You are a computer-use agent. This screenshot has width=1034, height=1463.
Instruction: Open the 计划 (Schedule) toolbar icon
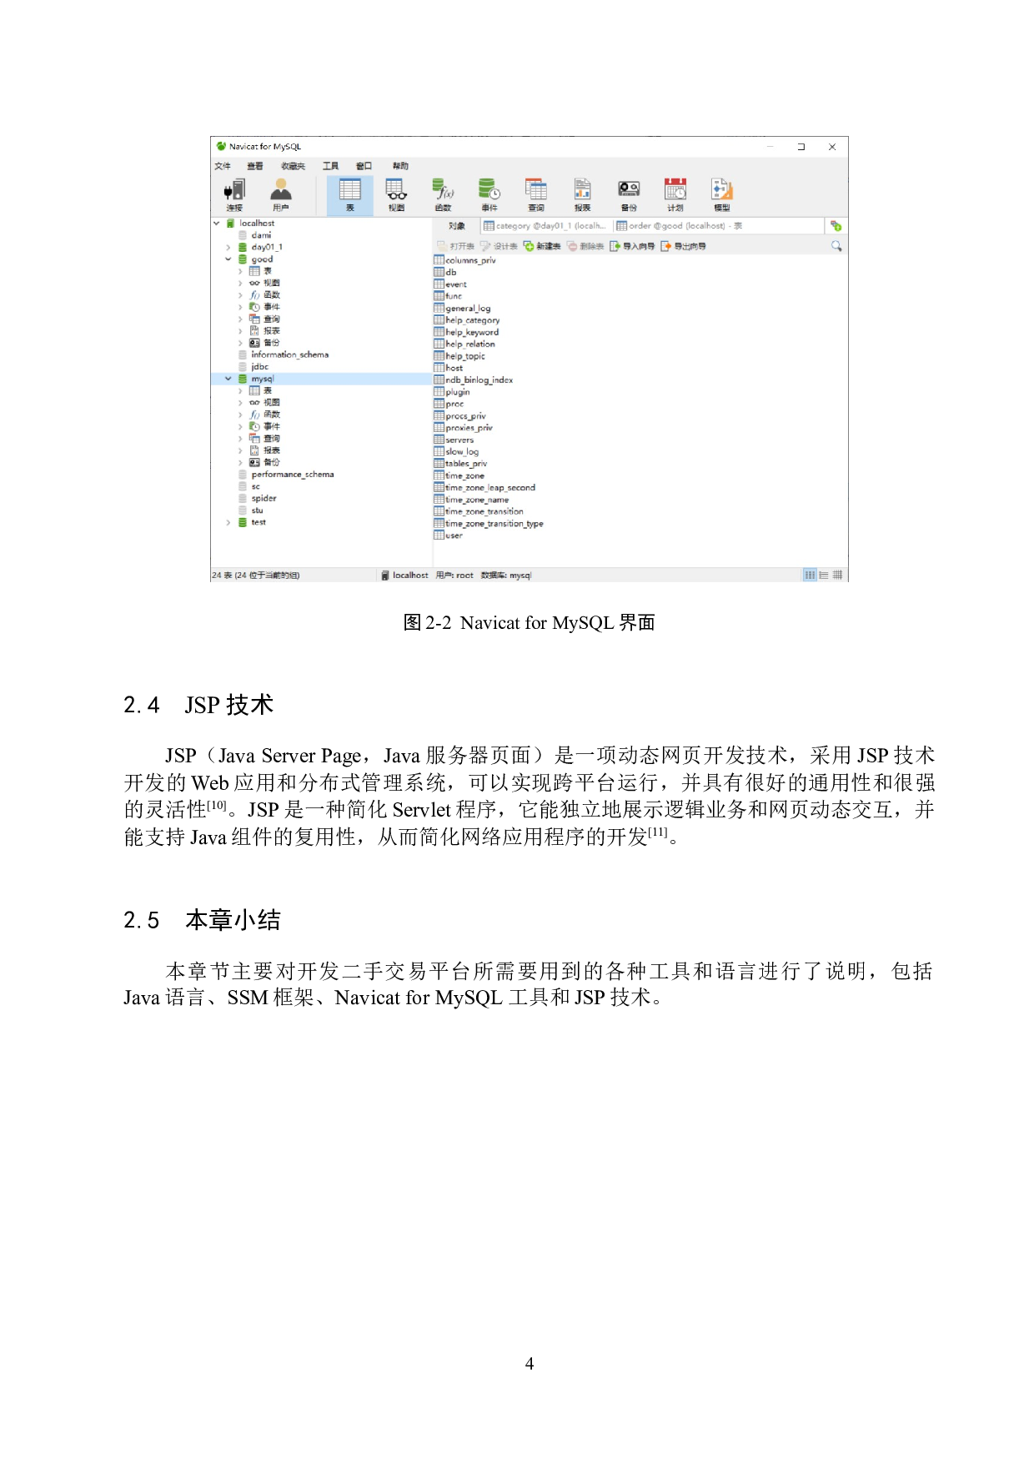[675, 194]
